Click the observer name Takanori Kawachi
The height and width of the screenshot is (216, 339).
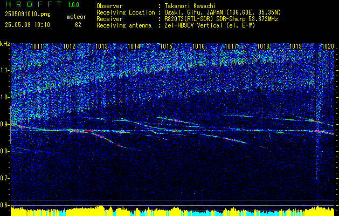(190, 6)
